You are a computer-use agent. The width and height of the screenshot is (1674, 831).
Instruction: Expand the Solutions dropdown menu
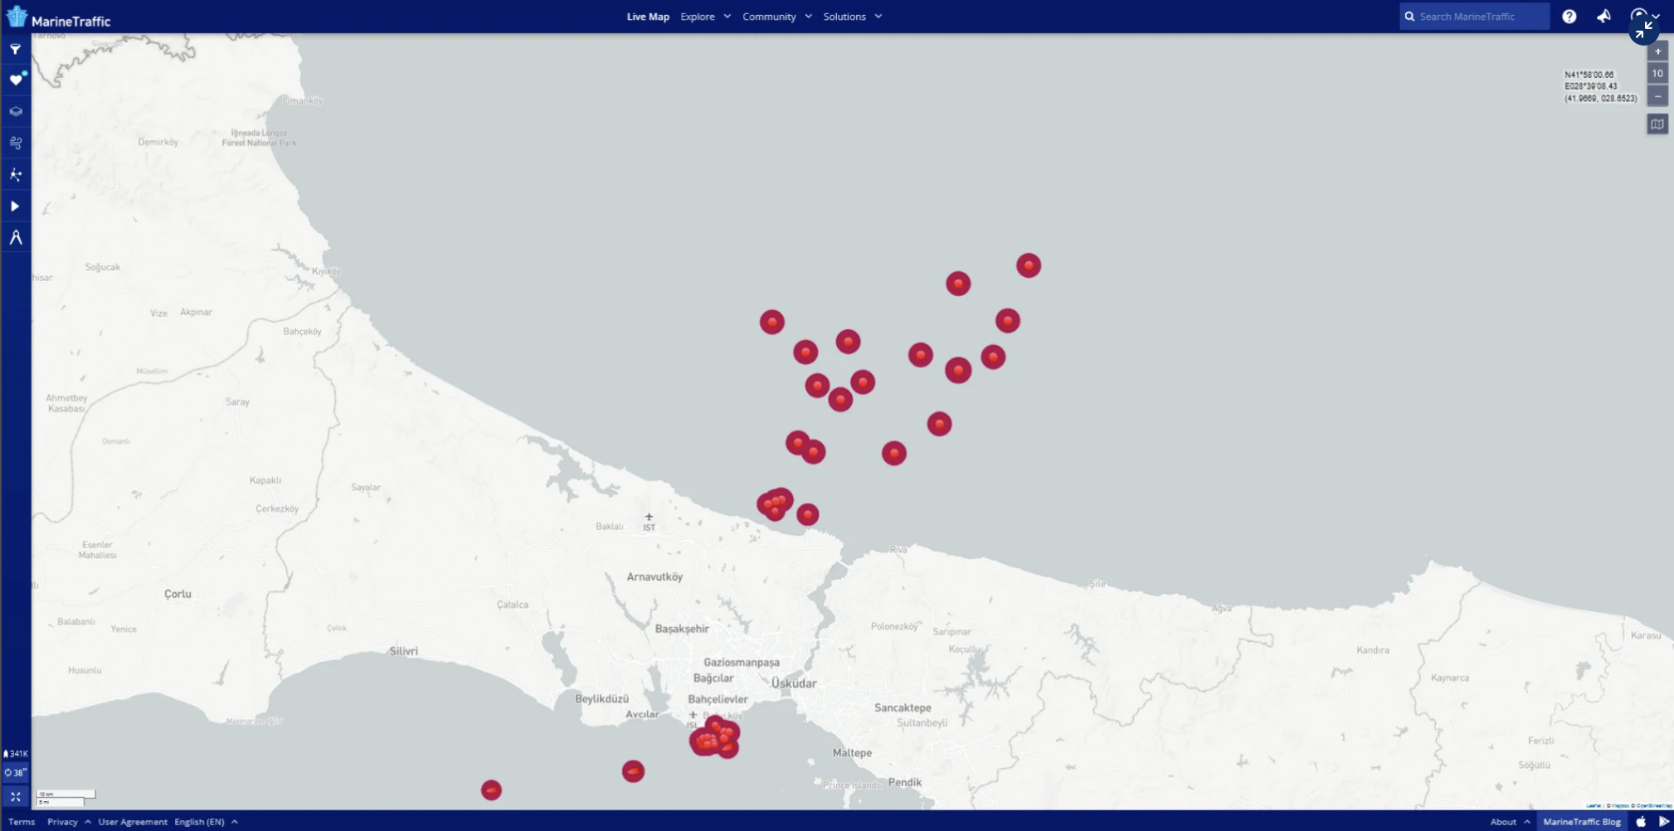tap(852, 17)
